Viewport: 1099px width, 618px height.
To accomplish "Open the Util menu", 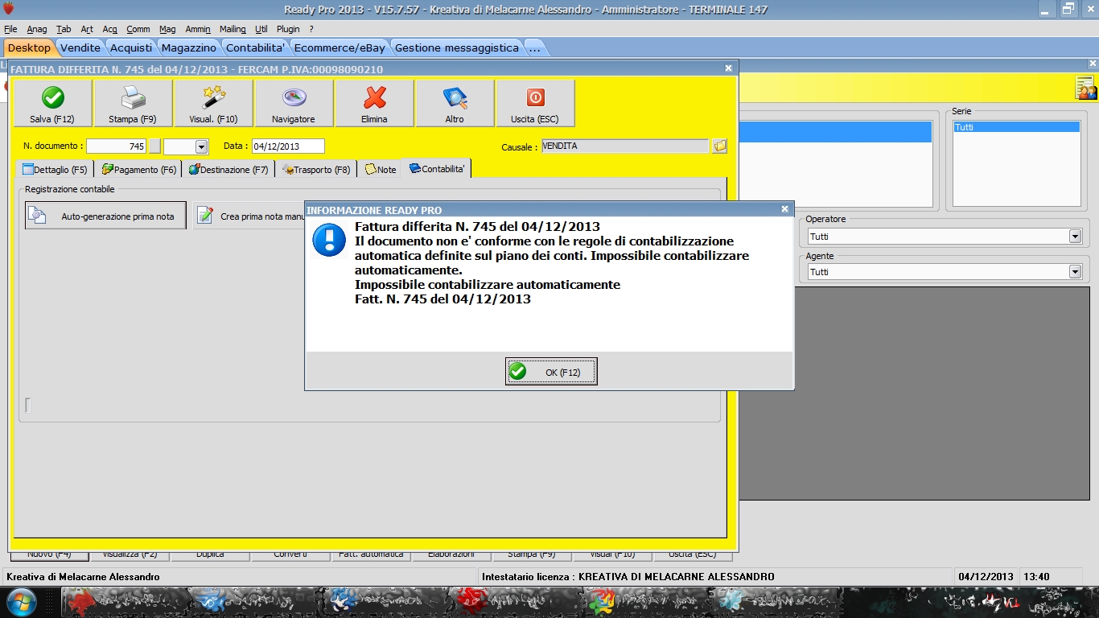I will tap(261, 29).
